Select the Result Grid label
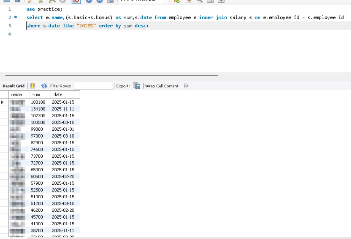351x239 pixels. pyautogui.click(x=13, y=86)
